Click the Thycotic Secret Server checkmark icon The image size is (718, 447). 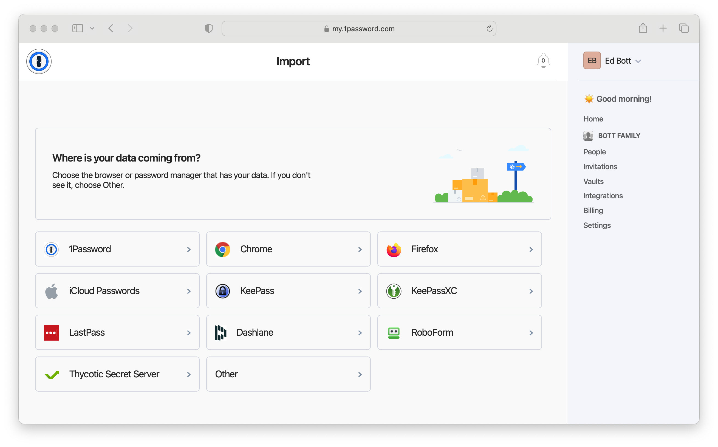(x=52, y=374)
